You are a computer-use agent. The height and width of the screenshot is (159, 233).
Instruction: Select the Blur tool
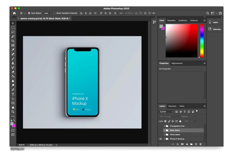click(13, 81)
